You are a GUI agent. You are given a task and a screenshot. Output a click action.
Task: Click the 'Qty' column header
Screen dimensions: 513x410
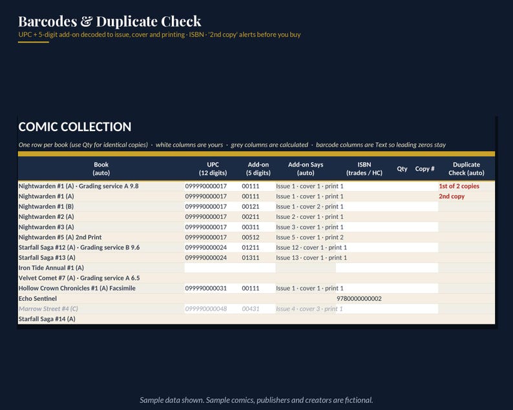(402, 169)
